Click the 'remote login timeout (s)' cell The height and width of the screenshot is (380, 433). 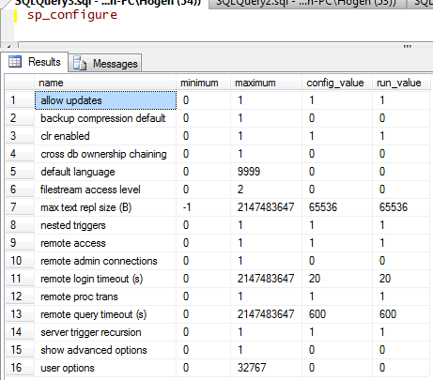105,279
